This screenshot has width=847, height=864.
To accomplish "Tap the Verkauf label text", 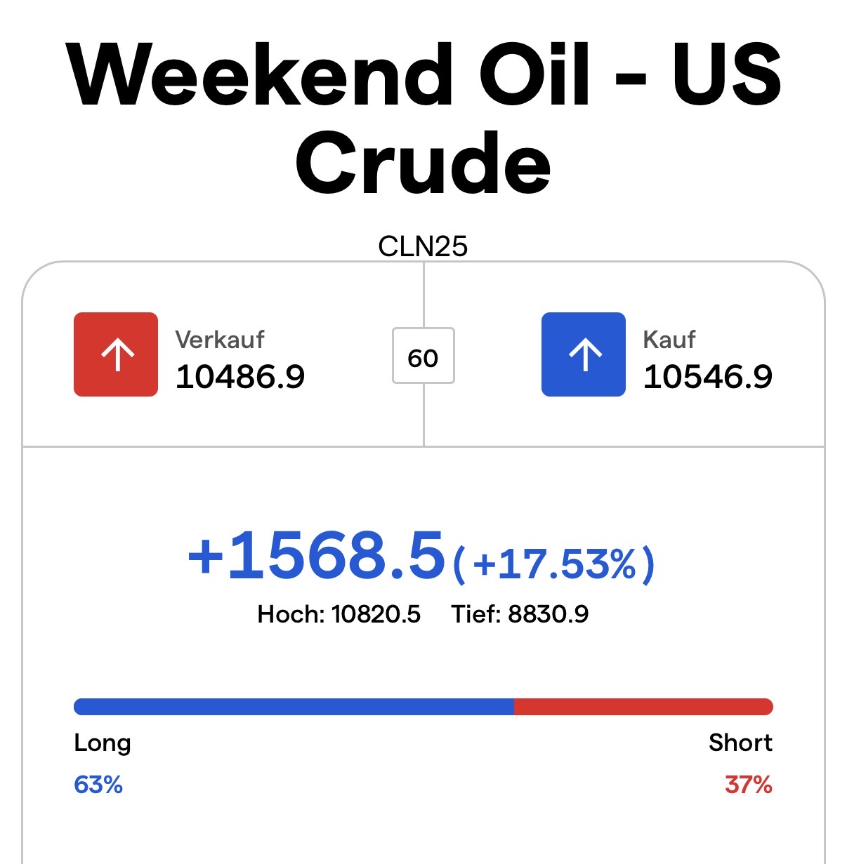I will (x=220, y=340).
